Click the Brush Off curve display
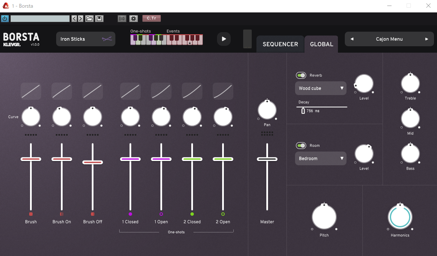Screen dimensions: 437x256 (x=93, y=91)
